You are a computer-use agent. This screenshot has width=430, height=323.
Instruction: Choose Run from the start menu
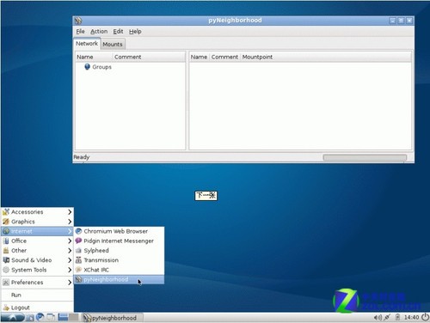(x=37, y=295)
